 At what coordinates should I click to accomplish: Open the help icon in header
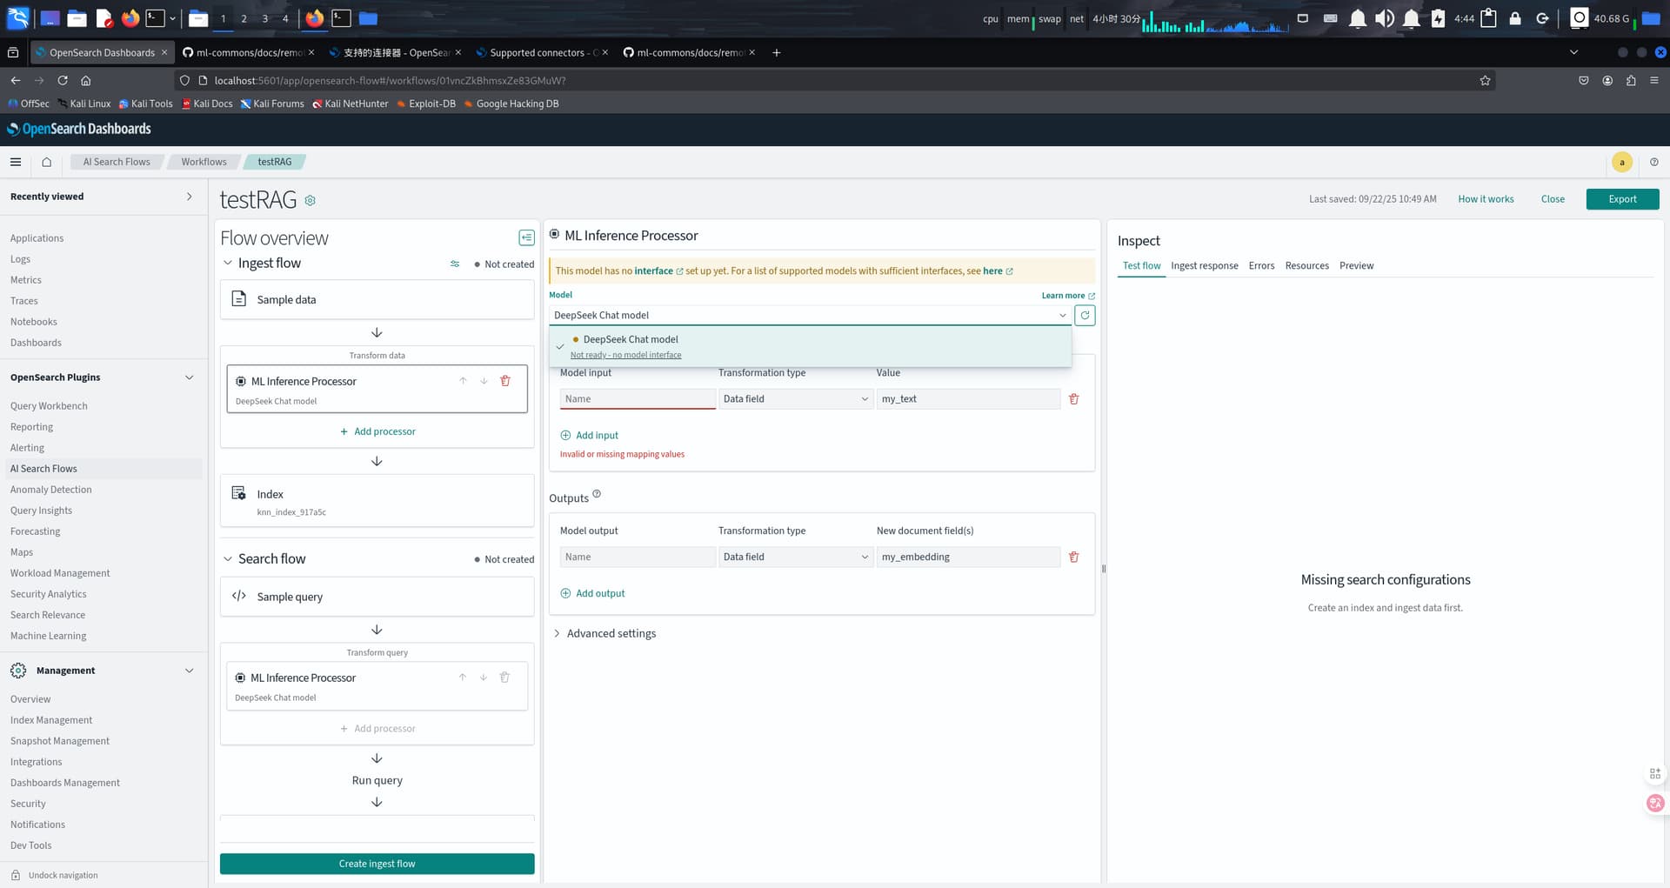coord(1653,162)
